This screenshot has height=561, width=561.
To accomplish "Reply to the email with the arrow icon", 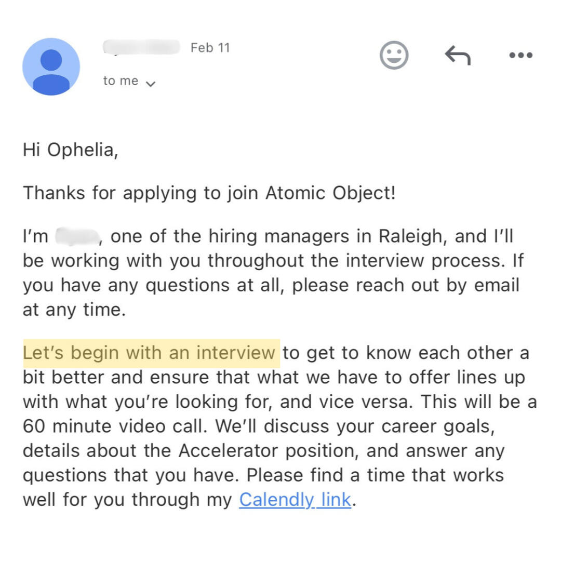I will 458,55.
